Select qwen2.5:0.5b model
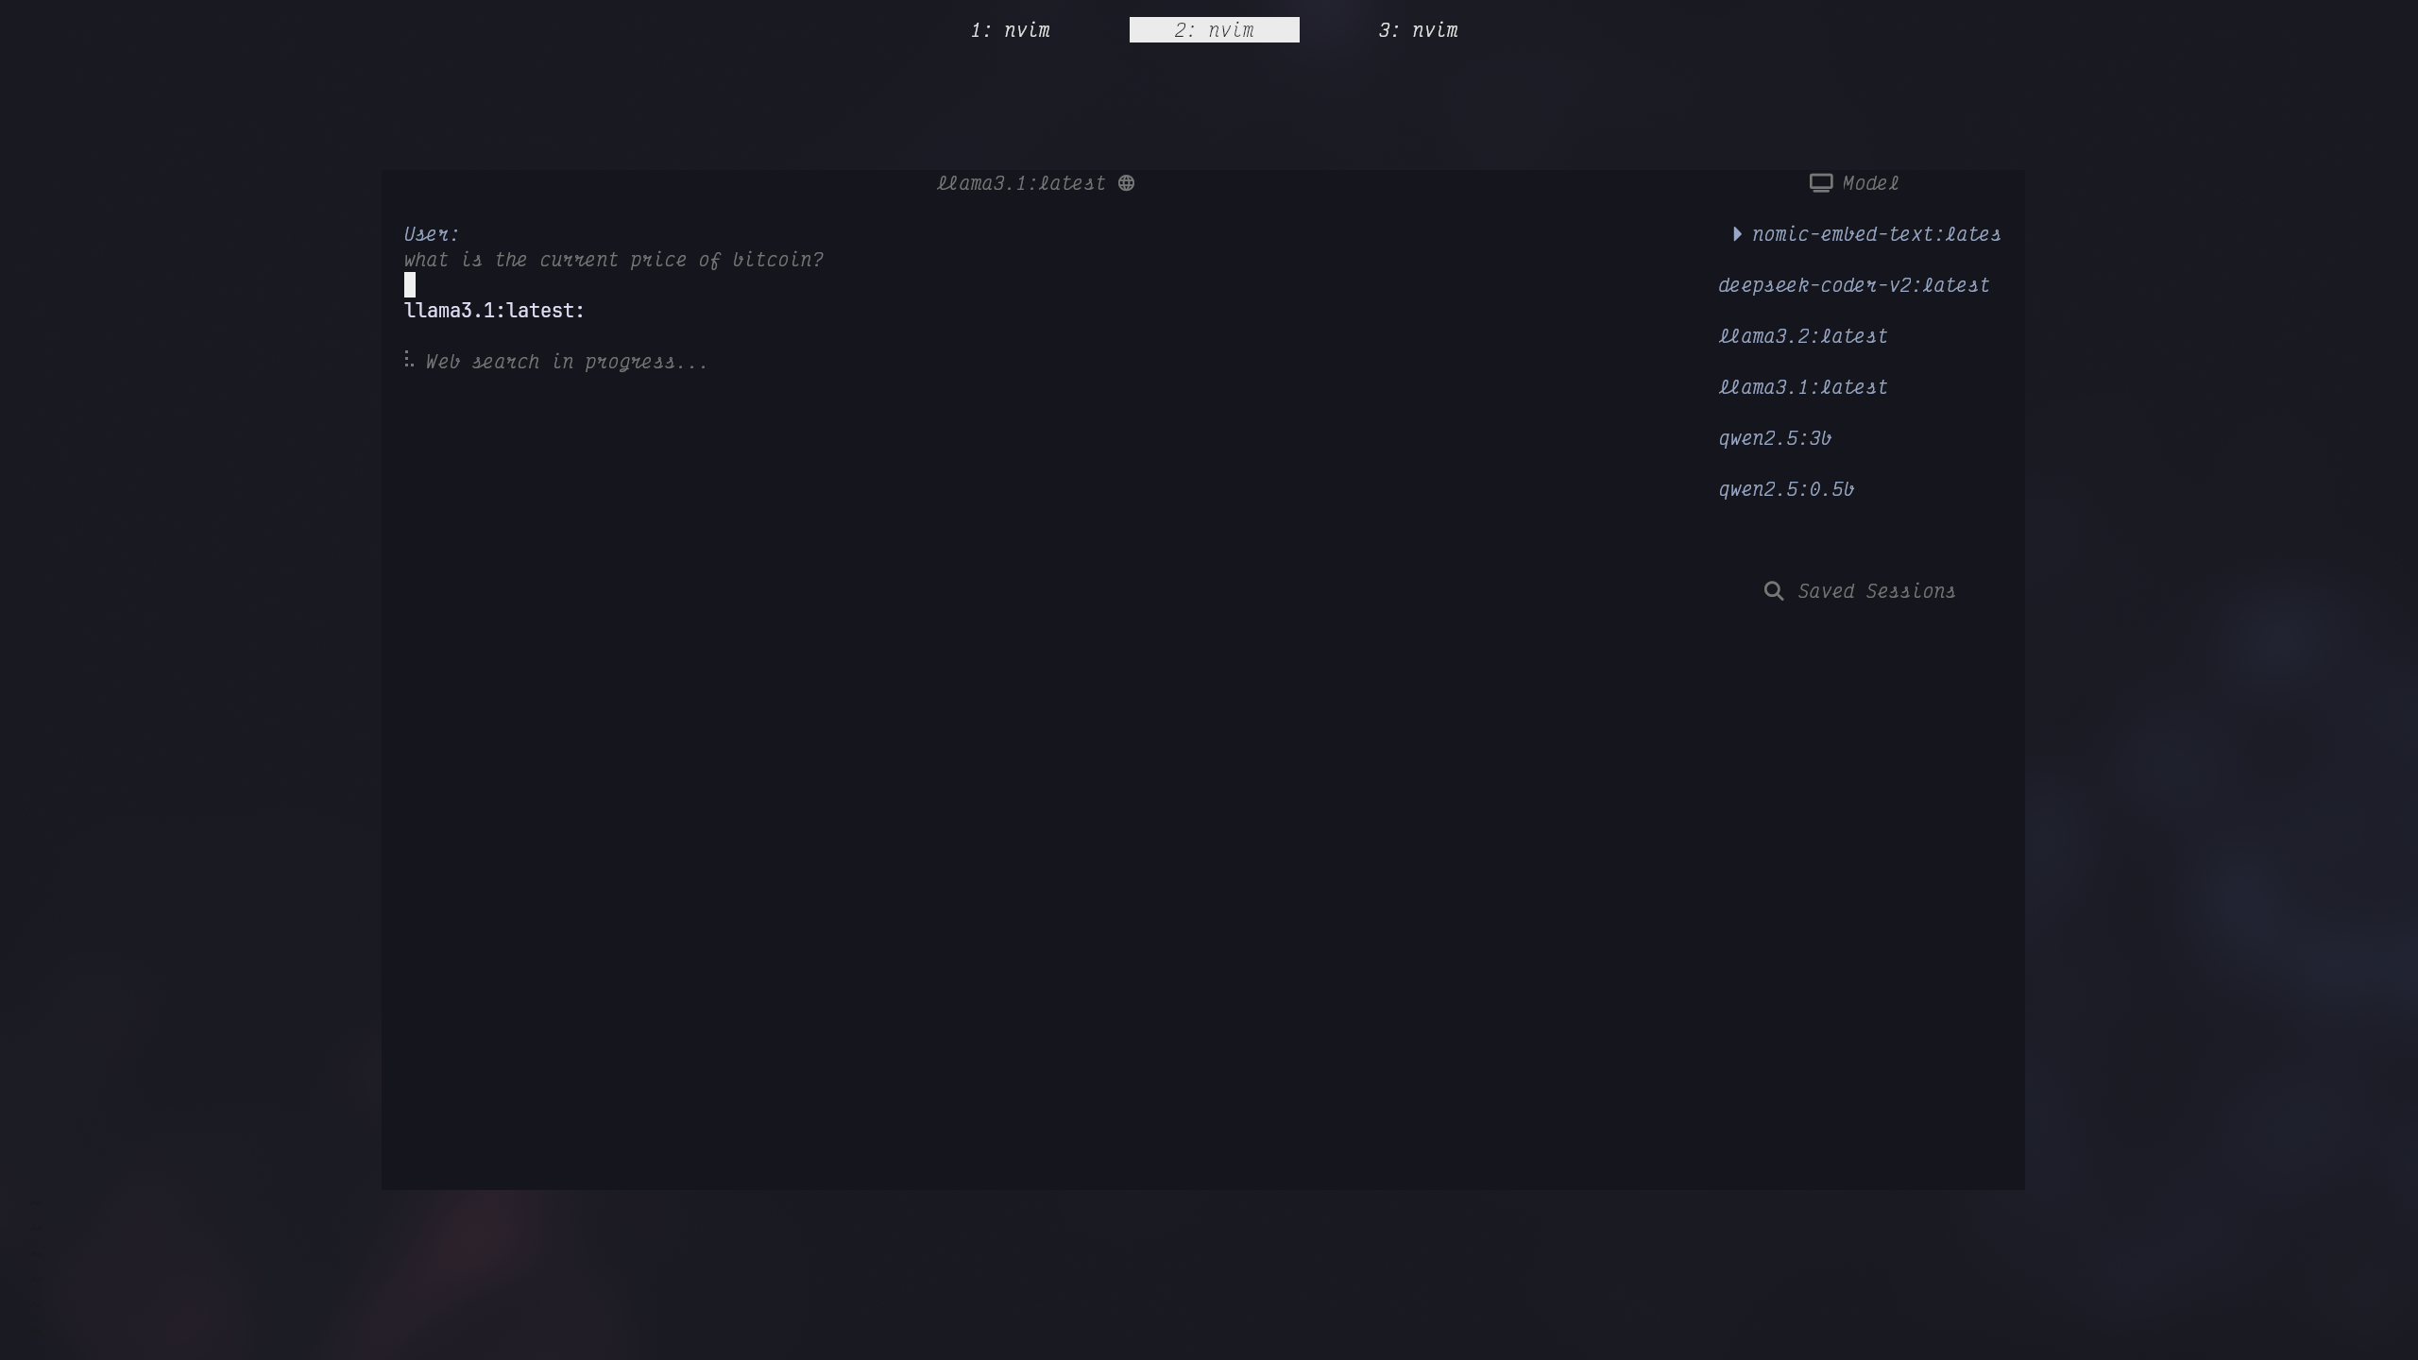This screenshot has width=2418, height=1360. pos(1785,489)
